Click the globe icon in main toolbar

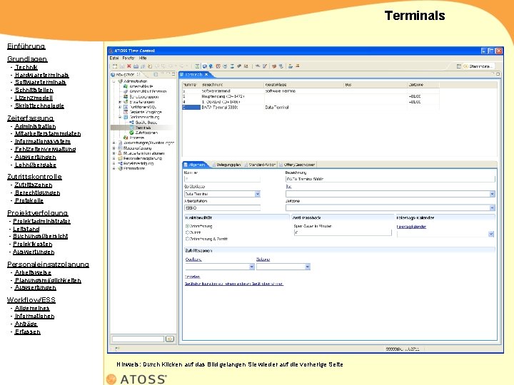(205, 66)
